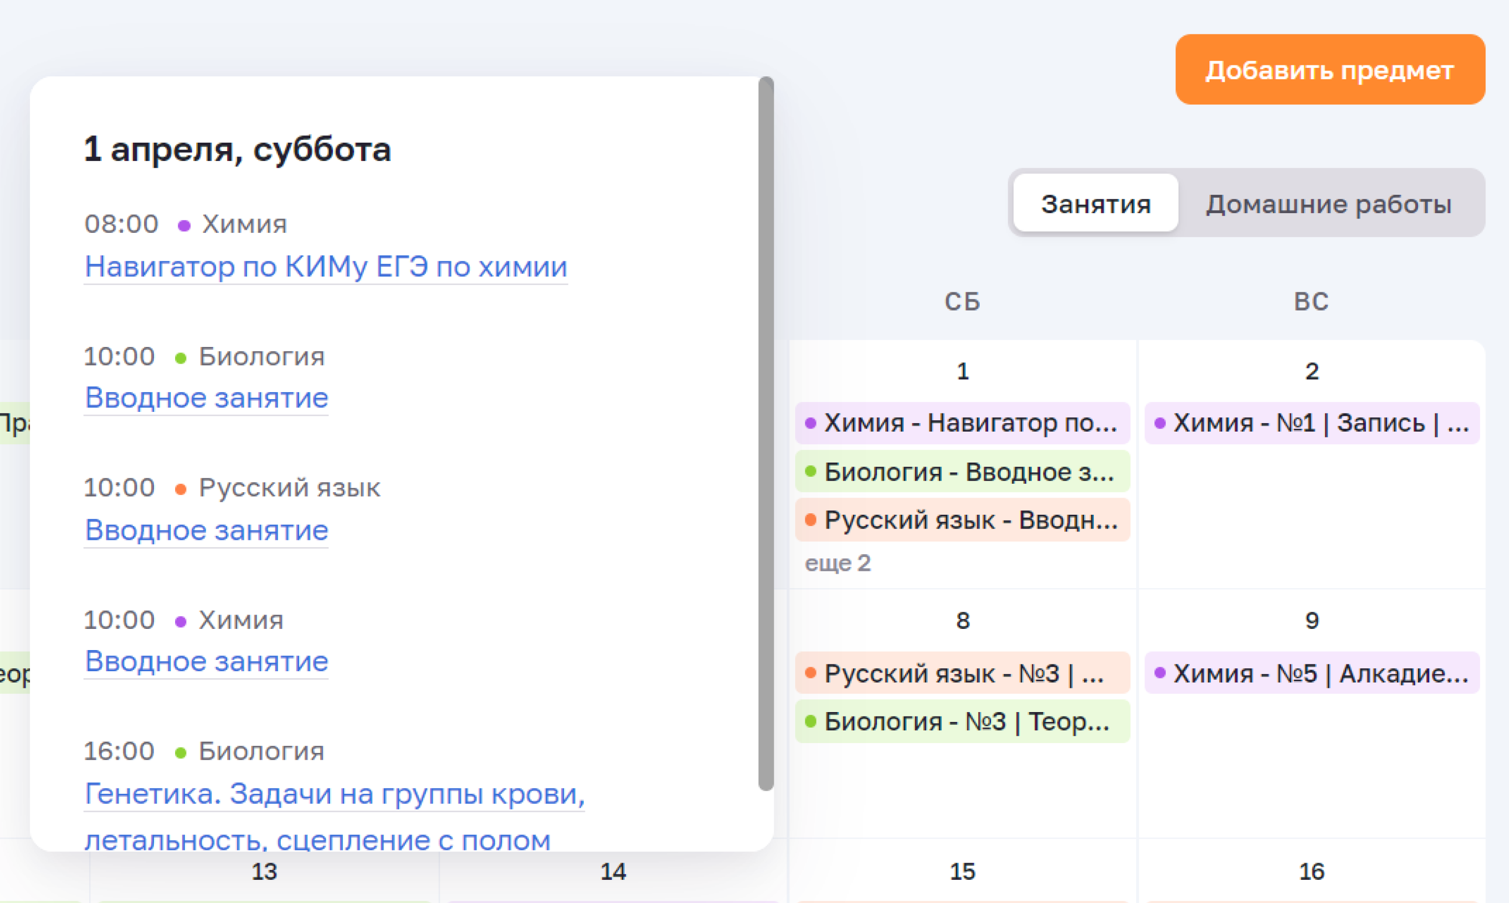
Task: Click the СБ column header
Action: [962, 302]
